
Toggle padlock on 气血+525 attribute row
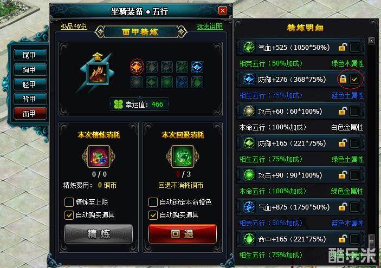(343, 47)
